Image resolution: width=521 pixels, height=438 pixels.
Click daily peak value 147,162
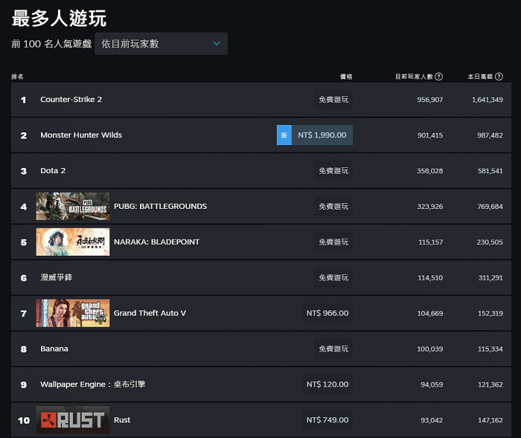coord(490,420)
